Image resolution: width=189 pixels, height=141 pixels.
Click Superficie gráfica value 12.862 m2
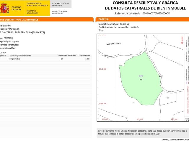tap(125, 24)
